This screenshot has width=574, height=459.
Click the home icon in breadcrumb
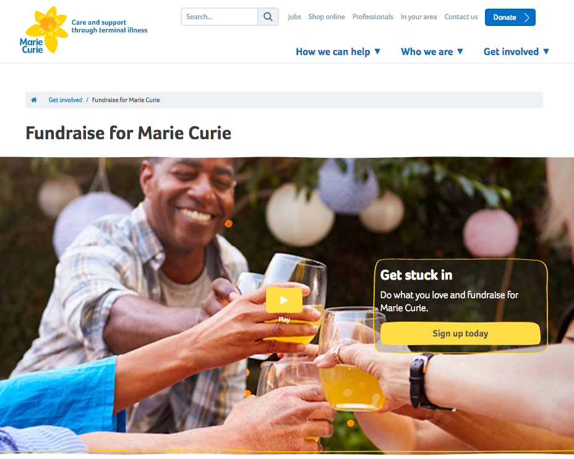[34, 100]
